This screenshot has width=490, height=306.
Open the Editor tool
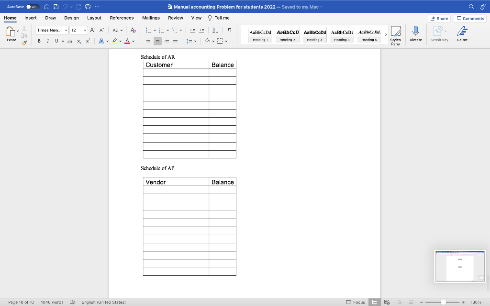point(461,34)
